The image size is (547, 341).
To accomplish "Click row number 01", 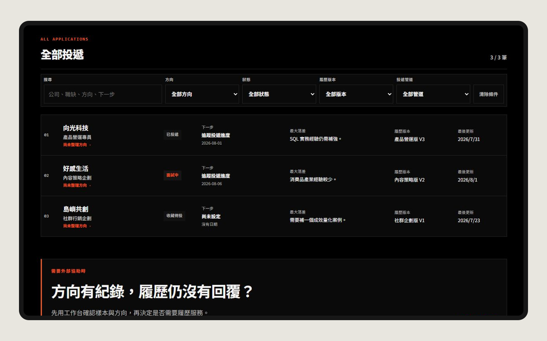I will pos(46,135).
